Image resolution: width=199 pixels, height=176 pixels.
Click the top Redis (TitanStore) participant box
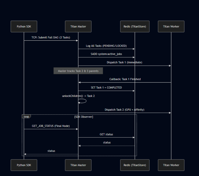point(135,26)
